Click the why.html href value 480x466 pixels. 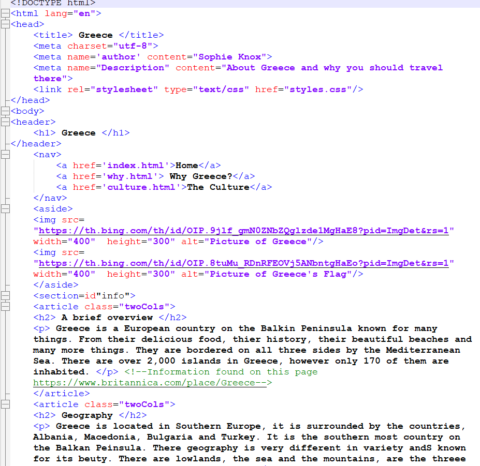(130, 176)
